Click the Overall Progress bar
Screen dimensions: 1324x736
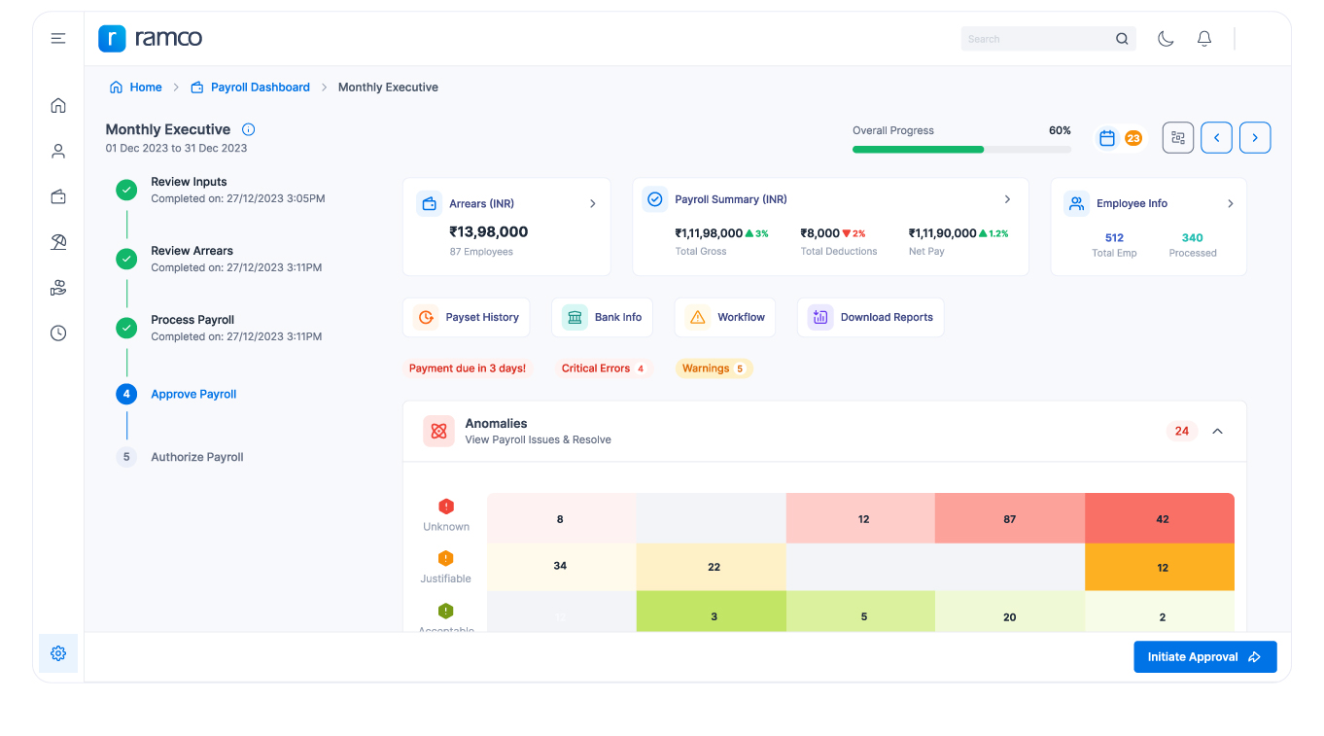(x=962, y=150)
